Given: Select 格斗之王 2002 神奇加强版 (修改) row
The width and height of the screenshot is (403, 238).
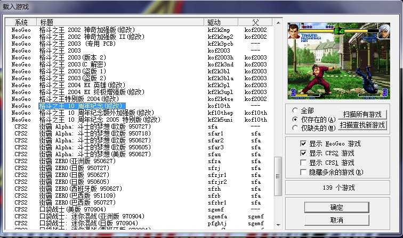Looking at the screenshot, I should (139, 30).
